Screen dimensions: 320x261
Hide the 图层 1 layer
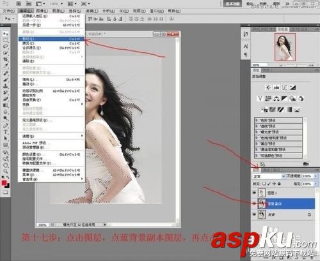[x=254, y=193]
